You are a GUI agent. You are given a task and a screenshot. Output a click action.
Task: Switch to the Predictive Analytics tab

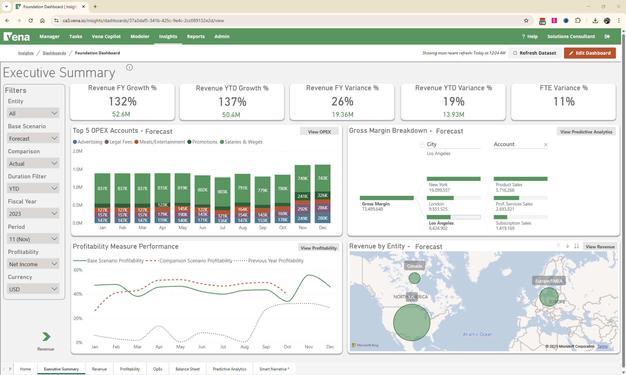click(229, 369)
